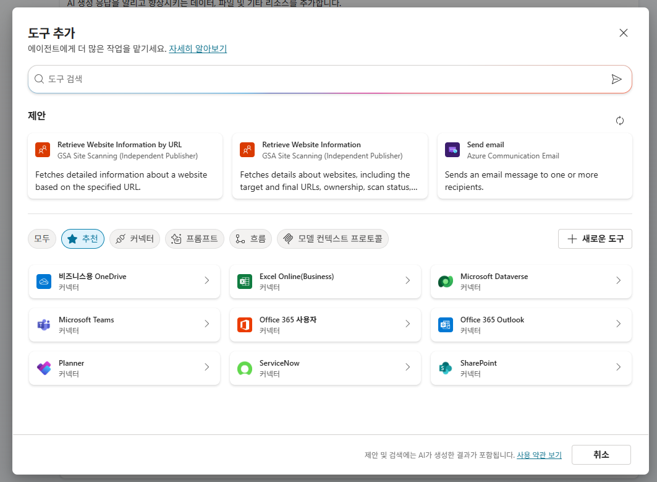
Task: Click the 새로운 도구 button
Action: point(595,239)
